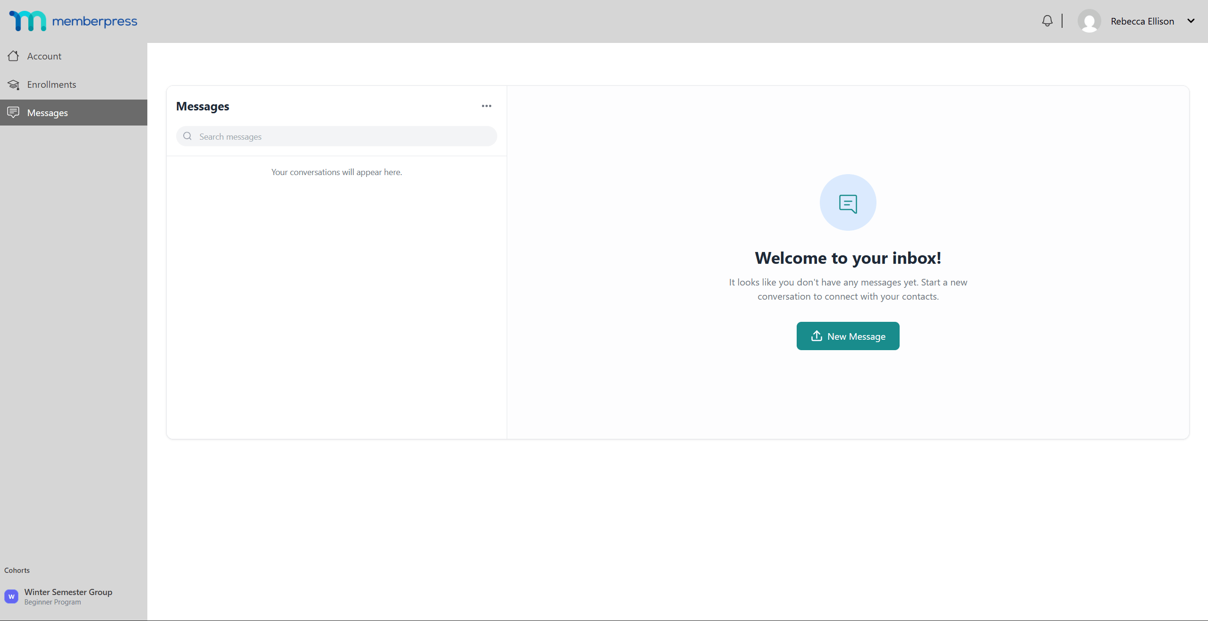This screenshot has width=1208, height=621.
Task: Click the New Message button
Action: tap(848, 336)
